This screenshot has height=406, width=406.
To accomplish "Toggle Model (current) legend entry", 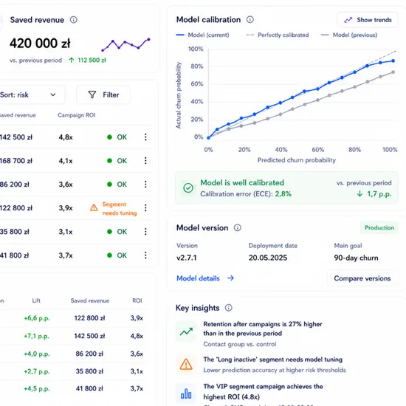I will click(202, 35).
